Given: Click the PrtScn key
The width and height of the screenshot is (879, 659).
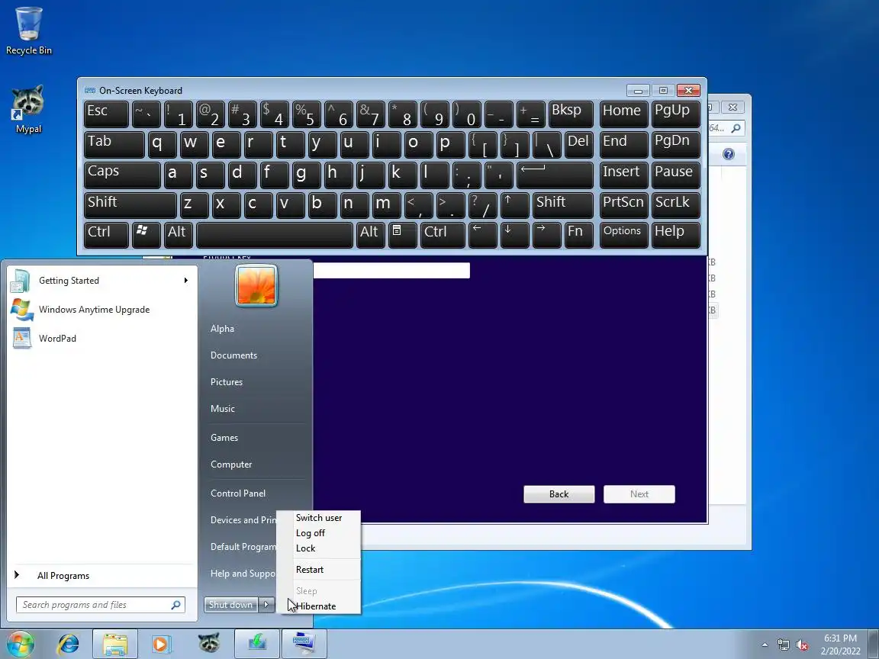Looking at the screenshot, I should point(623,204).
